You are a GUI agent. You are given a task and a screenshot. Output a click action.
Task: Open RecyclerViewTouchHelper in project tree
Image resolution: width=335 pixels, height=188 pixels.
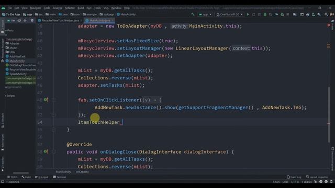pos(21,69)
